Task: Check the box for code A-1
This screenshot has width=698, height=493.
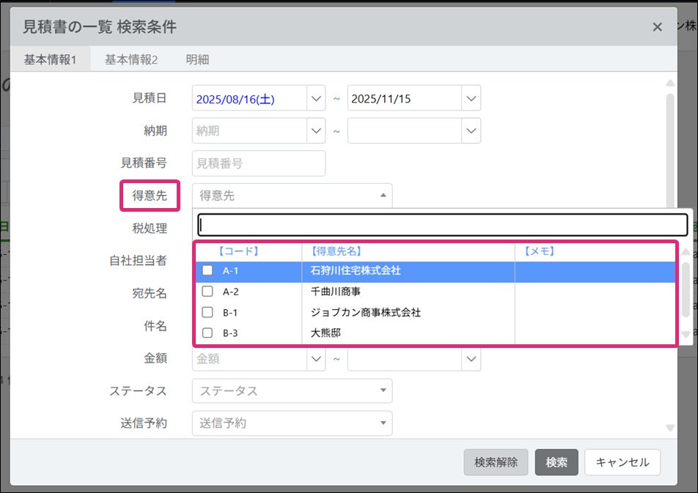Action: point(207,270)
